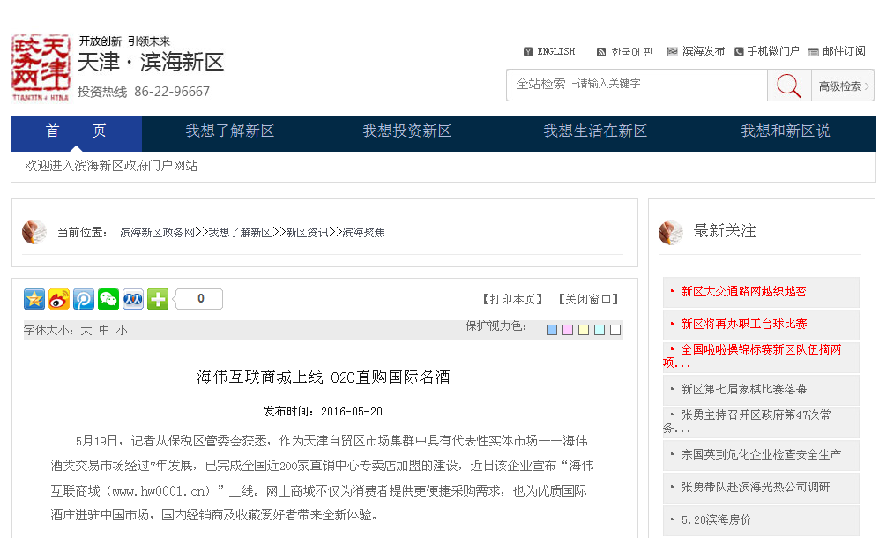Set font size to 大

(x=86, y=331)
